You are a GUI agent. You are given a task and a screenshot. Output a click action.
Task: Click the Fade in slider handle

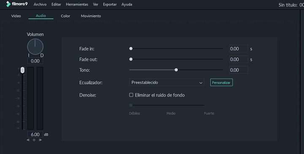coord(131,49)
